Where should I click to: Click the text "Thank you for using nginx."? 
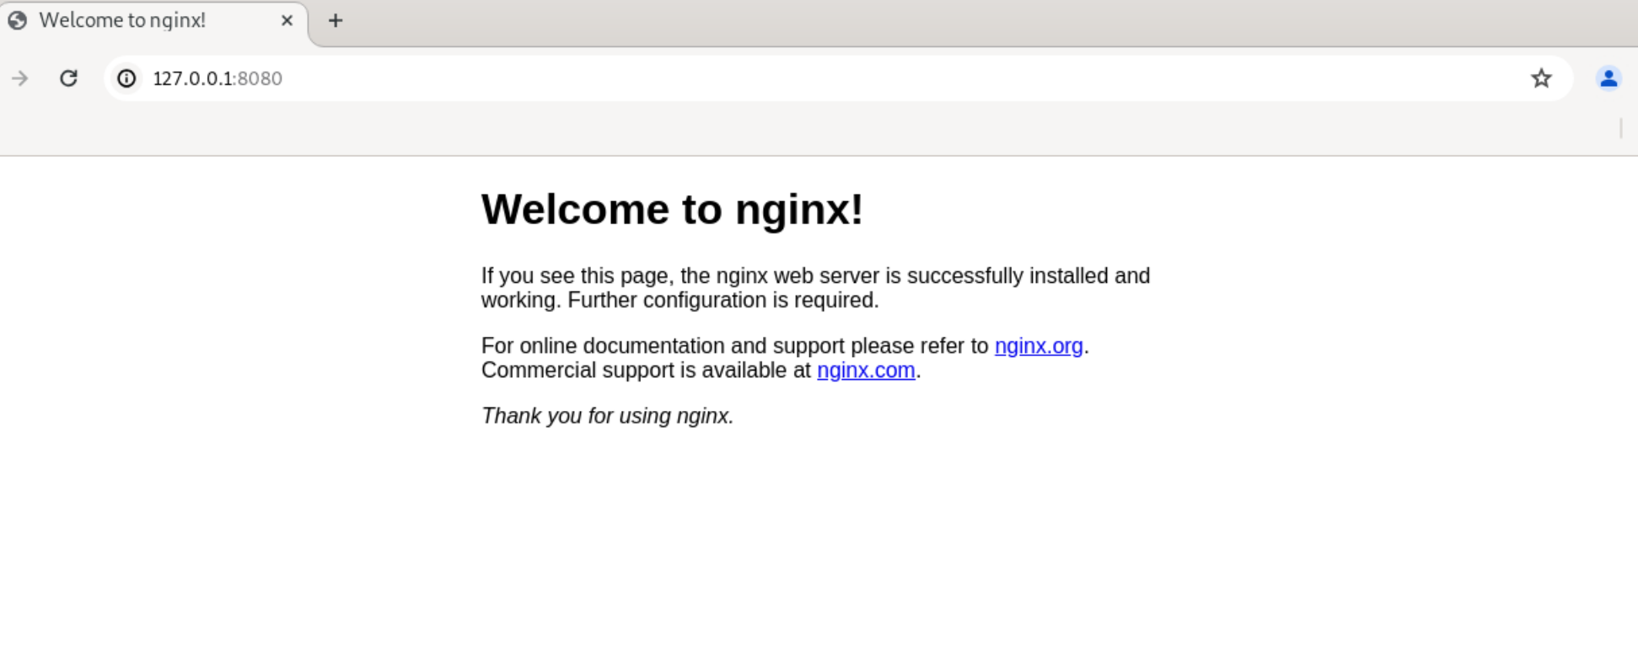click(608, 416)
